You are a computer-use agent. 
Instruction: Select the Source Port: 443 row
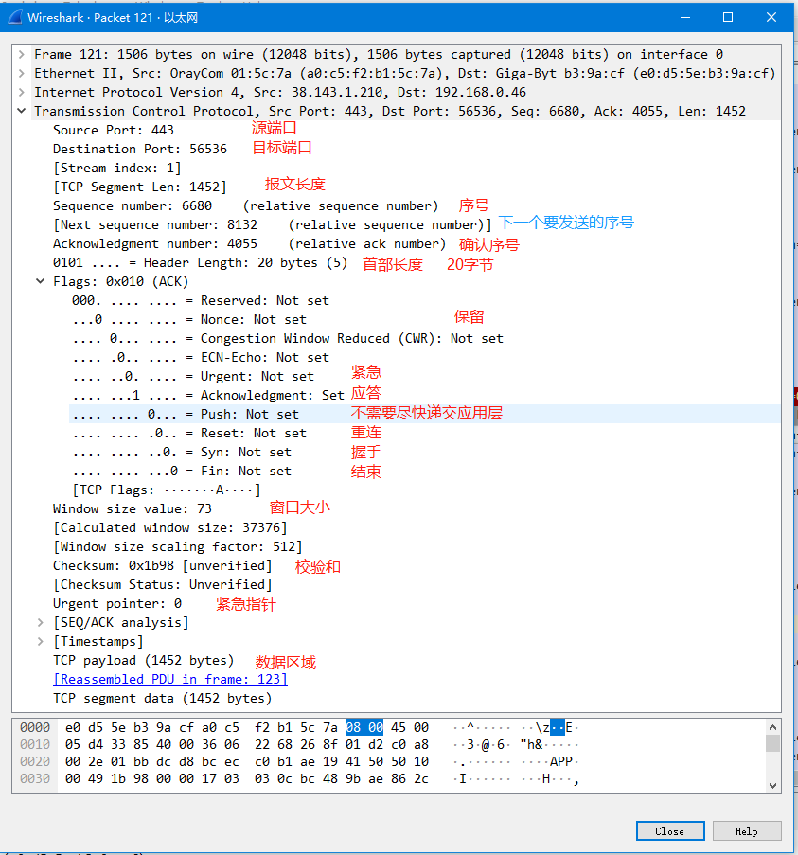pyautogui.click(x=114, y=130)
